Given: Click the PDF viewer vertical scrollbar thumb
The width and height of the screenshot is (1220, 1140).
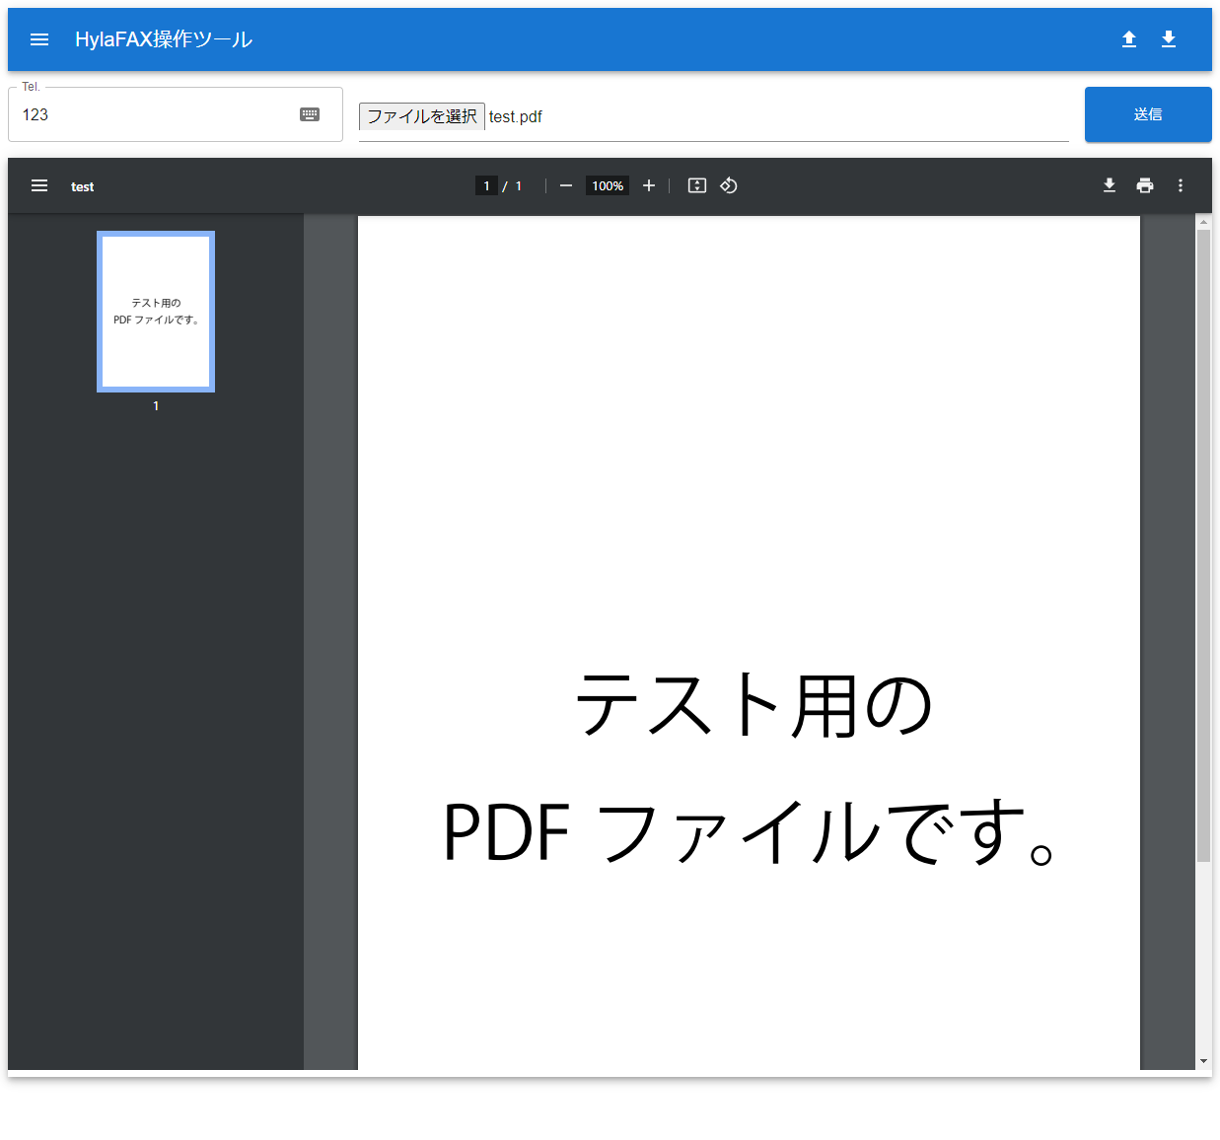Looking at the screenshot, I should click(x=1203, y=545).
